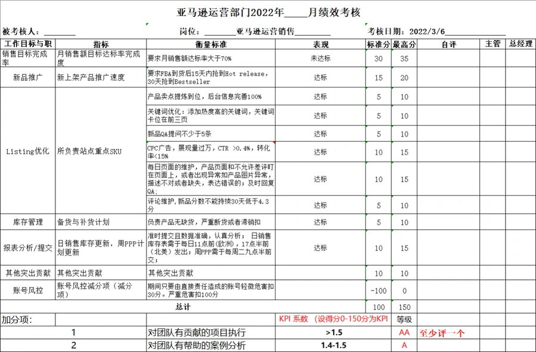Select the 自评 column header
This screenshot has width=536, height=352.
pos(448,44)
